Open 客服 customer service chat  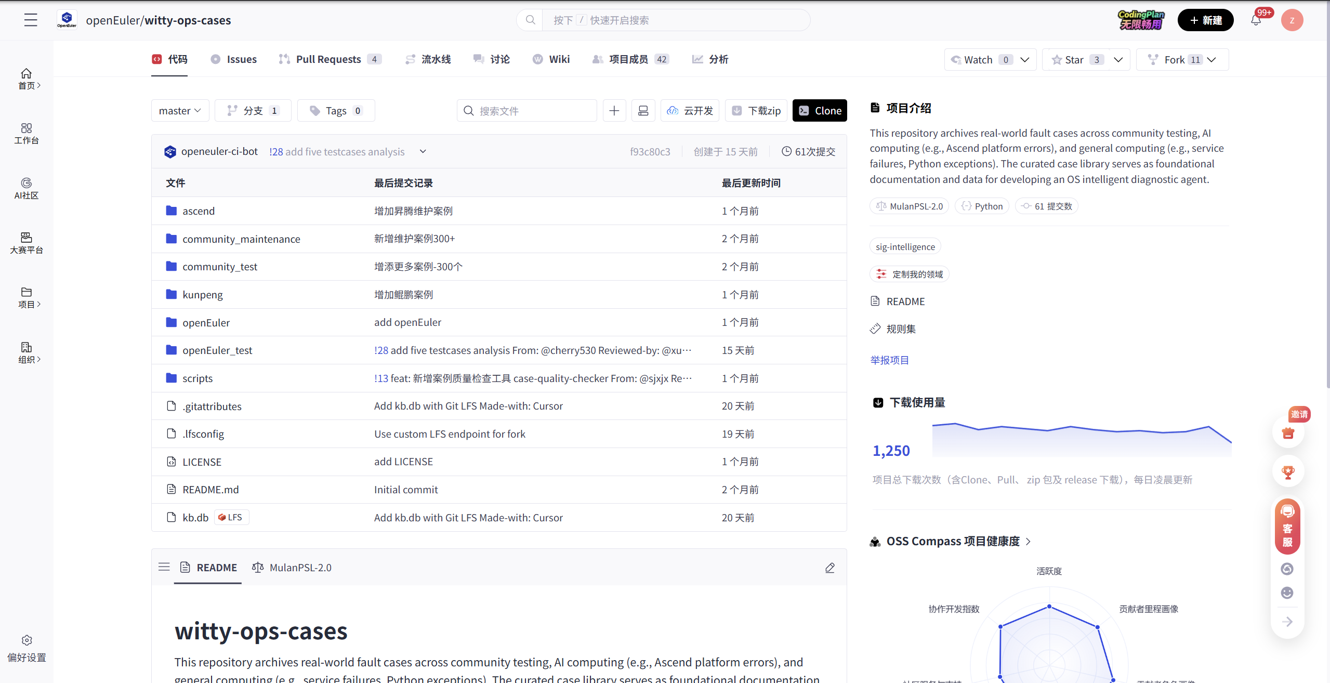pyautogui.click(x=1287, y=527)
